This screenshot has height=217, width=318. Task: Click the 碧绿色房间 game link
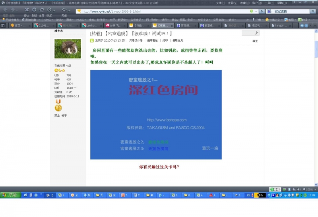tap(158, 142)
